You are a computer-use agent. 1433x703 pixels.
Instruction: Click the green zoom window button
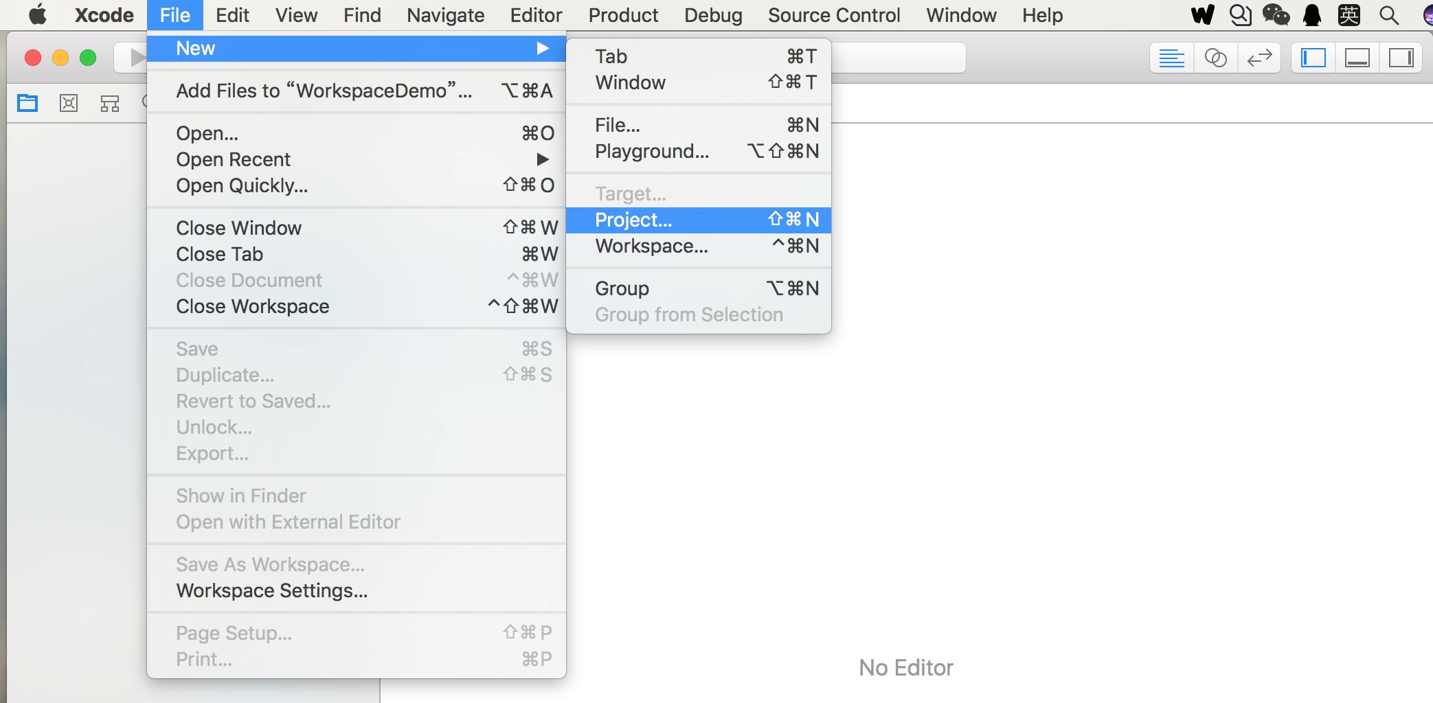(x=88, y=58)
